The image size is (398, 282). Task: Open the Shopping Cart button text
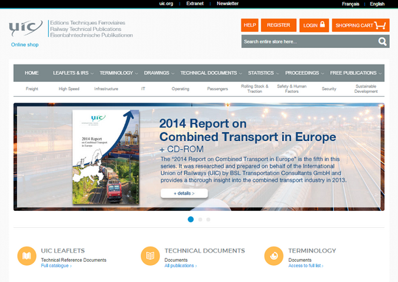click(354, 25)
